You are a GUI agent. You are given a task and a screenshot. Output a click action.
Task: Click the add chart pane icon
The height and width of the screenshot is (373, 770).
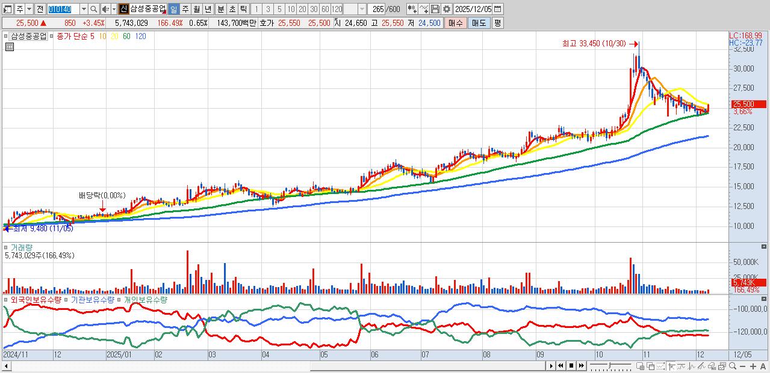[640, 366]
